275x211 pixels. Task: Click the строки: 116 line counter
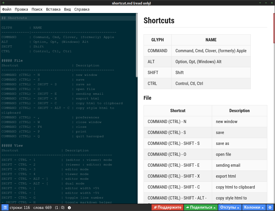point(20,208)
